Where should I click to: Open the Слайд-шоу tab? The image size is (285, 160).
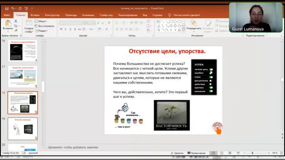pos(106,15)
